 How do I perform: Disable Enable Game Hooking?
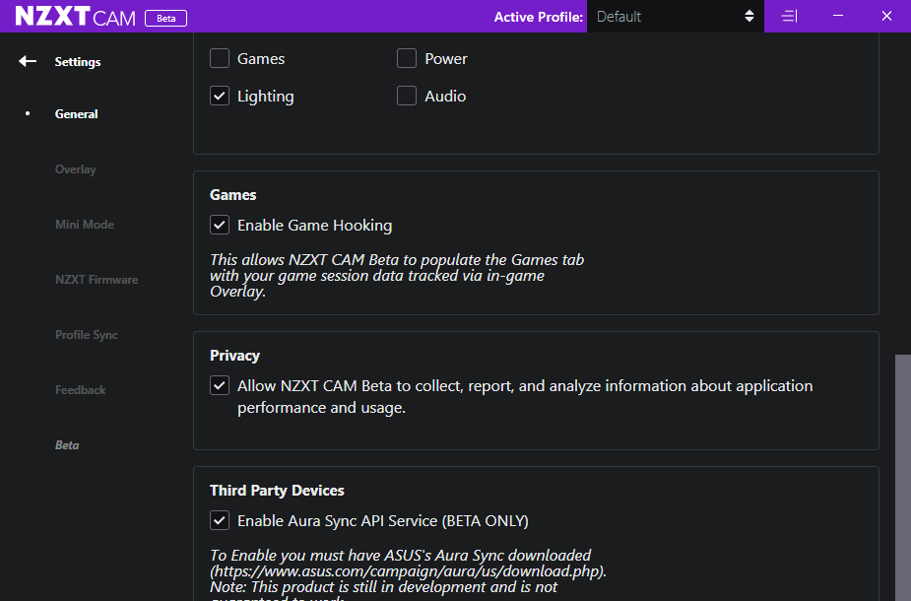[x=219, y=225]
